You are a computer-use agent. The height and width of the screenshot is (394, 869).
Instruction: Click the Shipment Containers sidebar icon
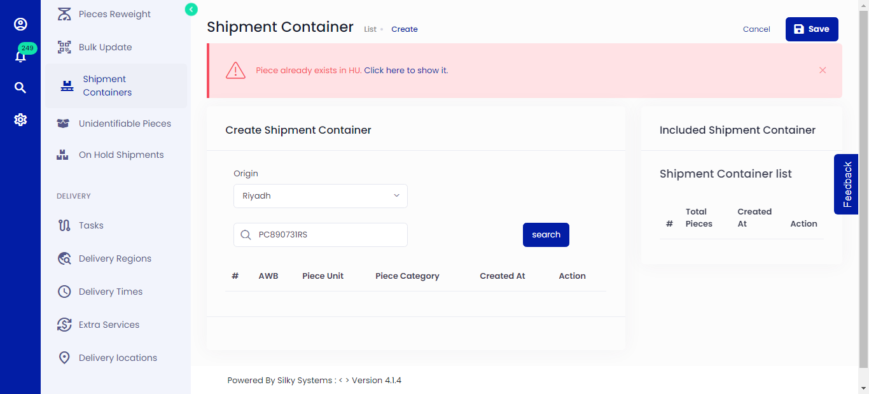(x=67, y=85)
